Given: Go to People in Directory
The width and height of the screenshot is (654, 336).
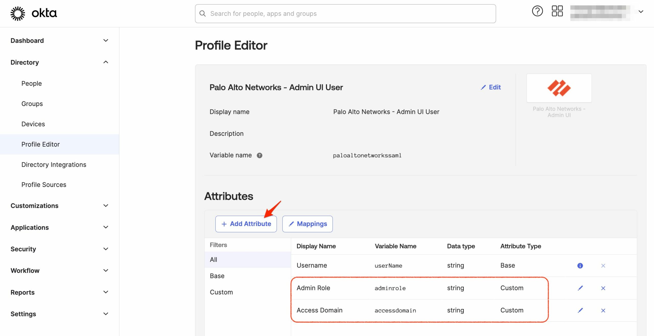Looking at the screenshot, I should [31, 83].
